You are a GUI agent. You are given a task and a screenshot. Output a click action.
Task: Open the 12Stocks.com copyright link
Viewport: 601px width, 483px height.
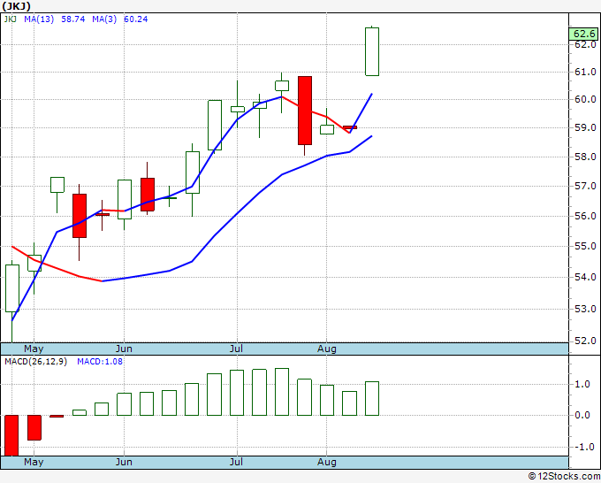click(x=564, y=476)
